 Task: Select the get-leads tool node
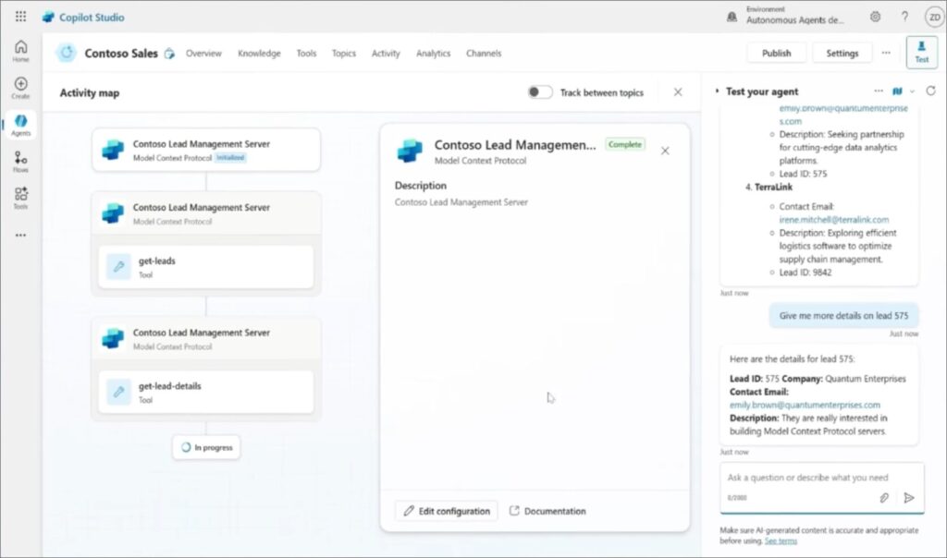coord(206,267)
